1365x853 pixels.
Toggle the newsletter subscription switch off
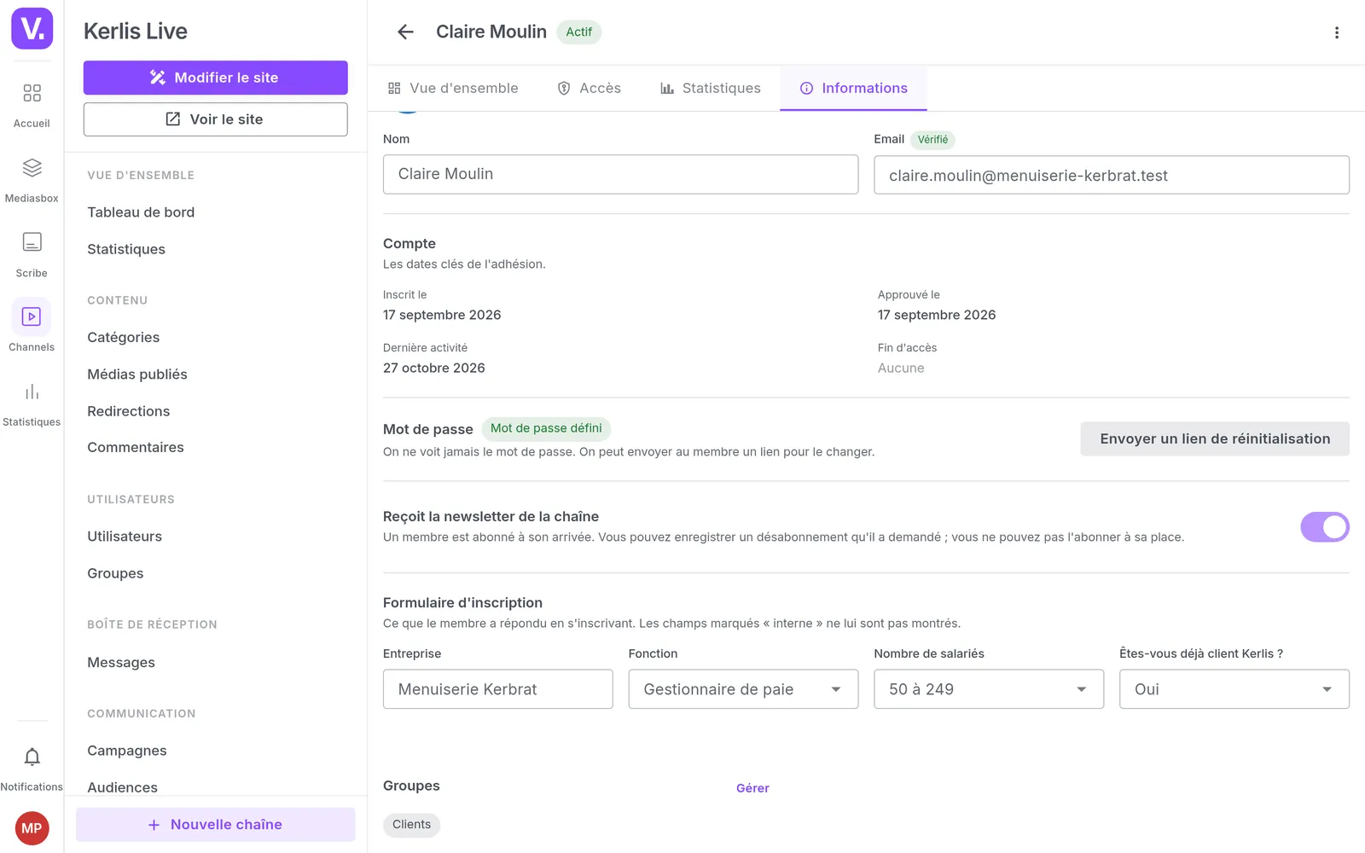(x=1324, y=527)
